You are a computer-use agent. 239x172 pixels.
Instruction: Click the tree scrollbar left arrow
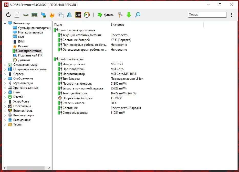coord(4,168)
